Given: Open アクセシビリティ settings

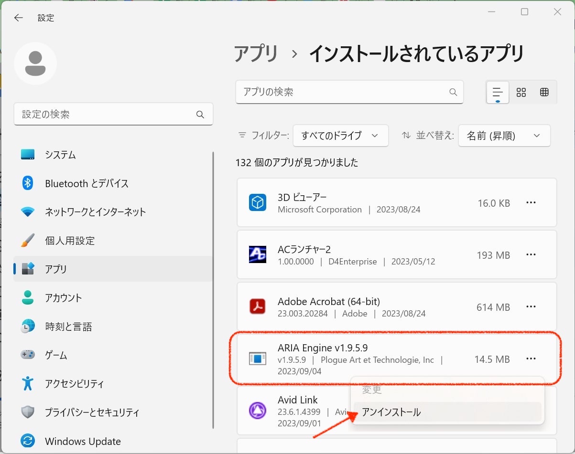Looking at the screenshot, I should [x=113, y=384].
